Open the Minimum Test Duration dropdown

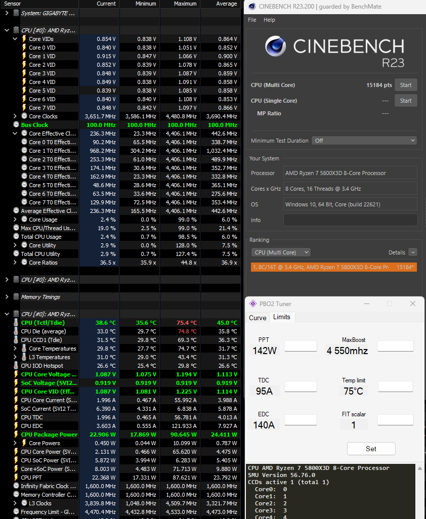[364, 141]
